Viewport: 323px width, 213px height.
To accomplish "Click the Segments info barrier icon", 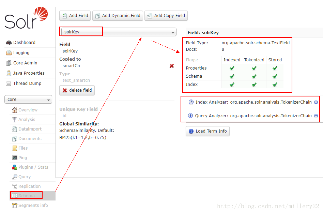I will pos(15,206).
